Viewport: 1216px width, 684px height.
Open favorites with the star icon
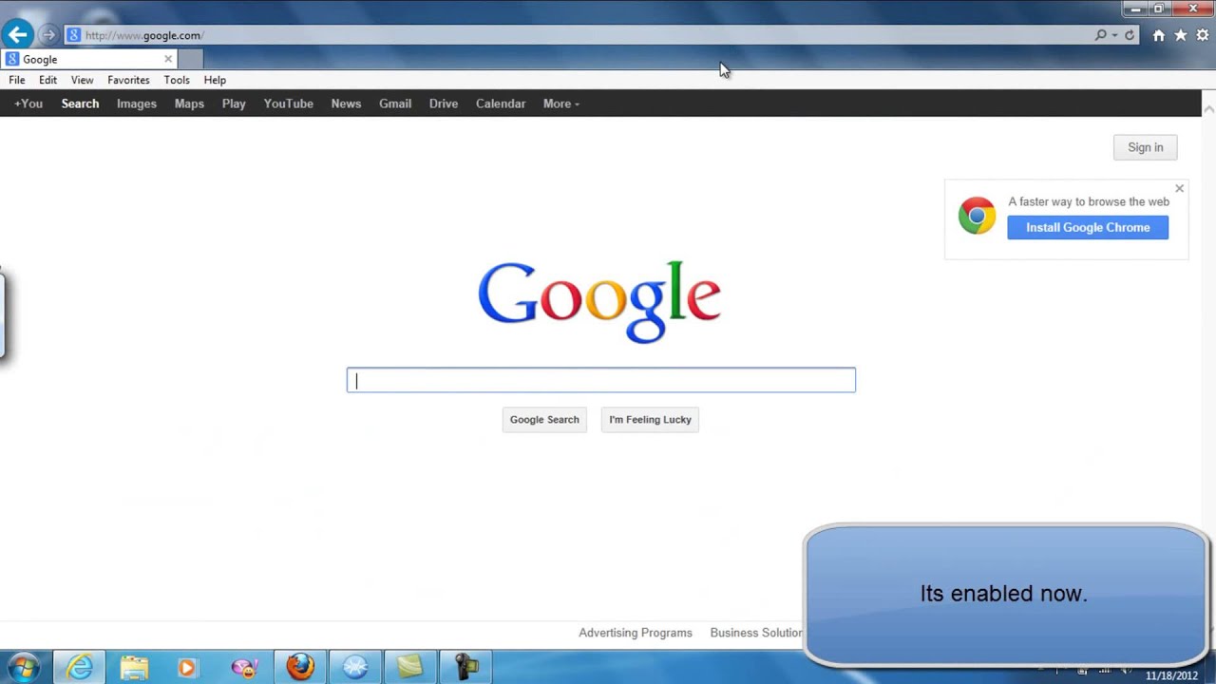(1181, 35)
